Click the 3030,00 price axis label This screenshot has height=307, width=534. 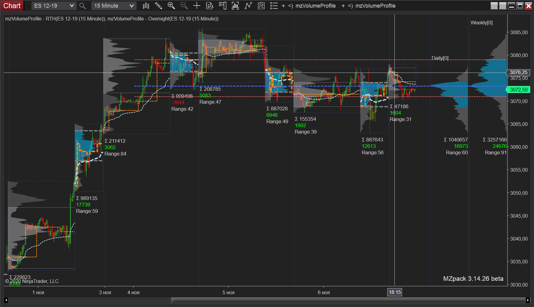click(x=519, y=285)
